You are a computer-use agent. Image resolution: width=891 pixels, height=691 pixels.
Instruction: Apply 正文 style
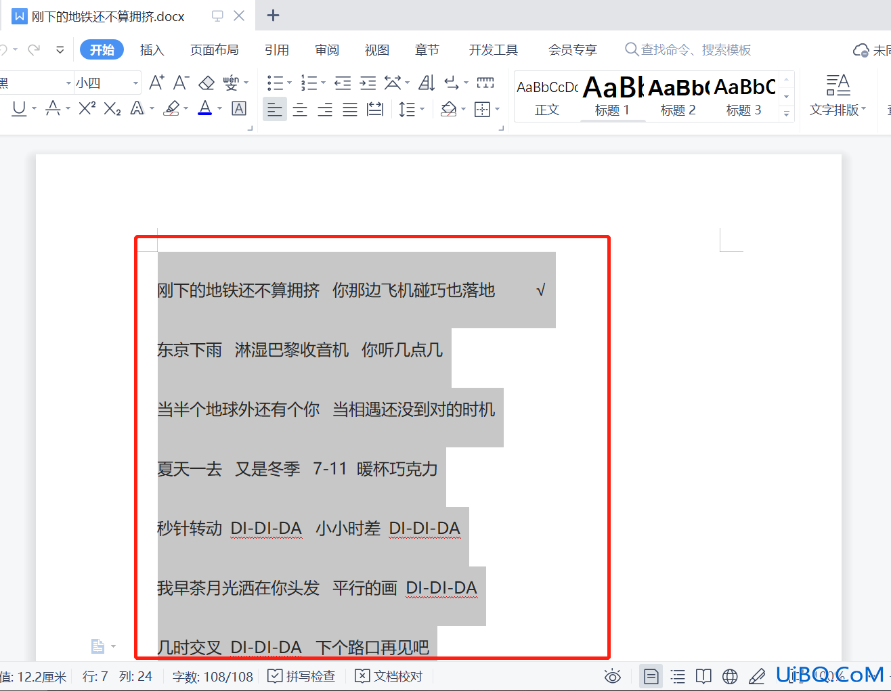(547, 97)
